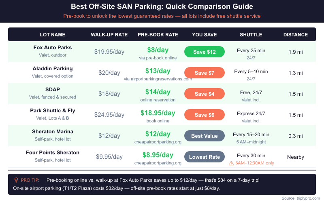Image resolution: width=324 pixels, height=202 pixels.
Task: Click the SHUTTLE column header
Action: point(251,35)
